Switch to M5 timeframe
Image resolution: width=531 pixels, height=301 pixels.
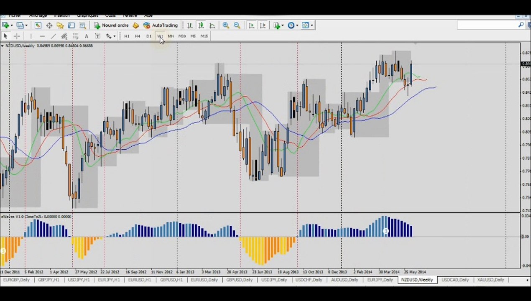193,36
